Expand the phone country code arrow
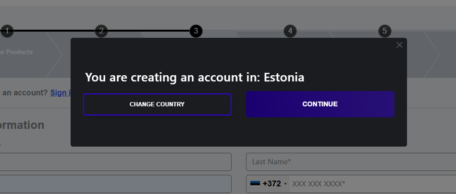This screenshot has width=456, height=194. tap(285, 184)
